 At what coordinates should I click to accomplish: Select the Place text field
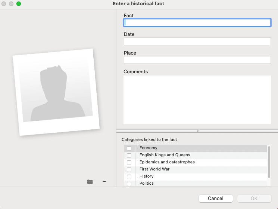197,60
